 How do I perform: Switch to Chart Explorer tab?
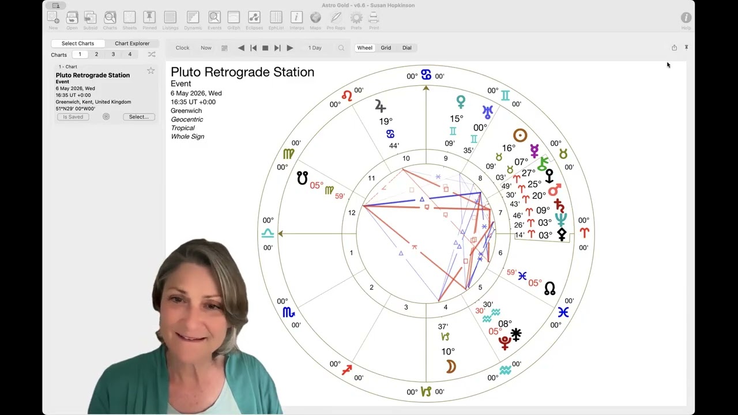(132, 43)
